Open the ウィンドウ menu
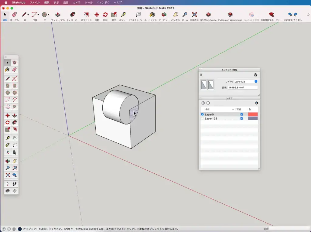Viewport: 311px width, 232px height. [103, 2]
